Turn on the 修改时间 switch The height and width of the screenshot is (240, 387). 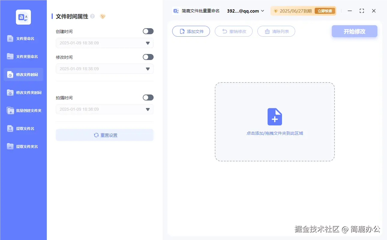point(148,57)
